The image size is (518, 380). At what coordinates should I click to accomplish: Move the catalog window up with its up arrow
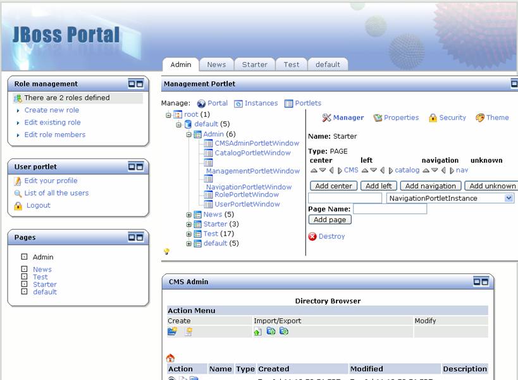(365, 170)
